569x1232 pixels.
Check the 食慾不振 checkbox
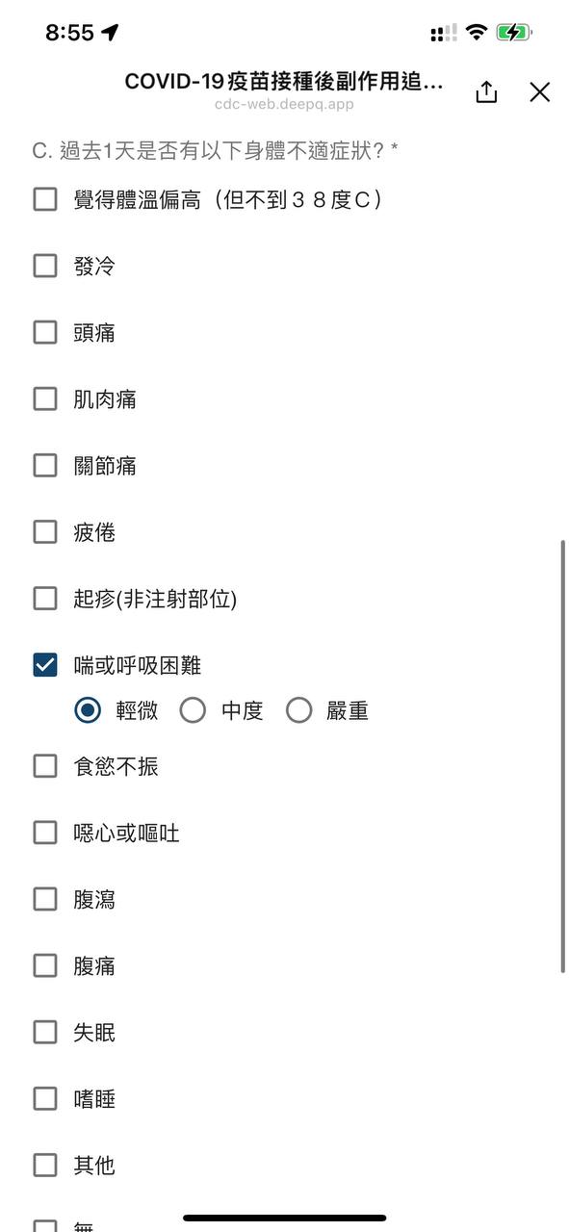pyautogui.click(x=45, y=766)
